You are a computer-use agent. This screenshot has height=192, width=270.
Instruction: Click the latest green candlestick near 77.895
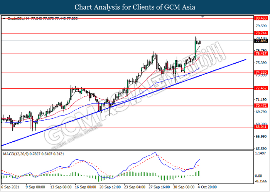click(x=200, y=42)
